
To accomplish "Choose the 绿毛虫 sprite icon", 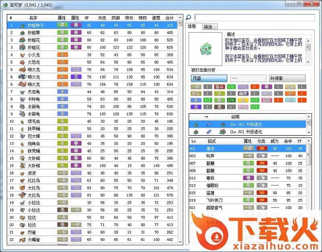I will [22, 122].
